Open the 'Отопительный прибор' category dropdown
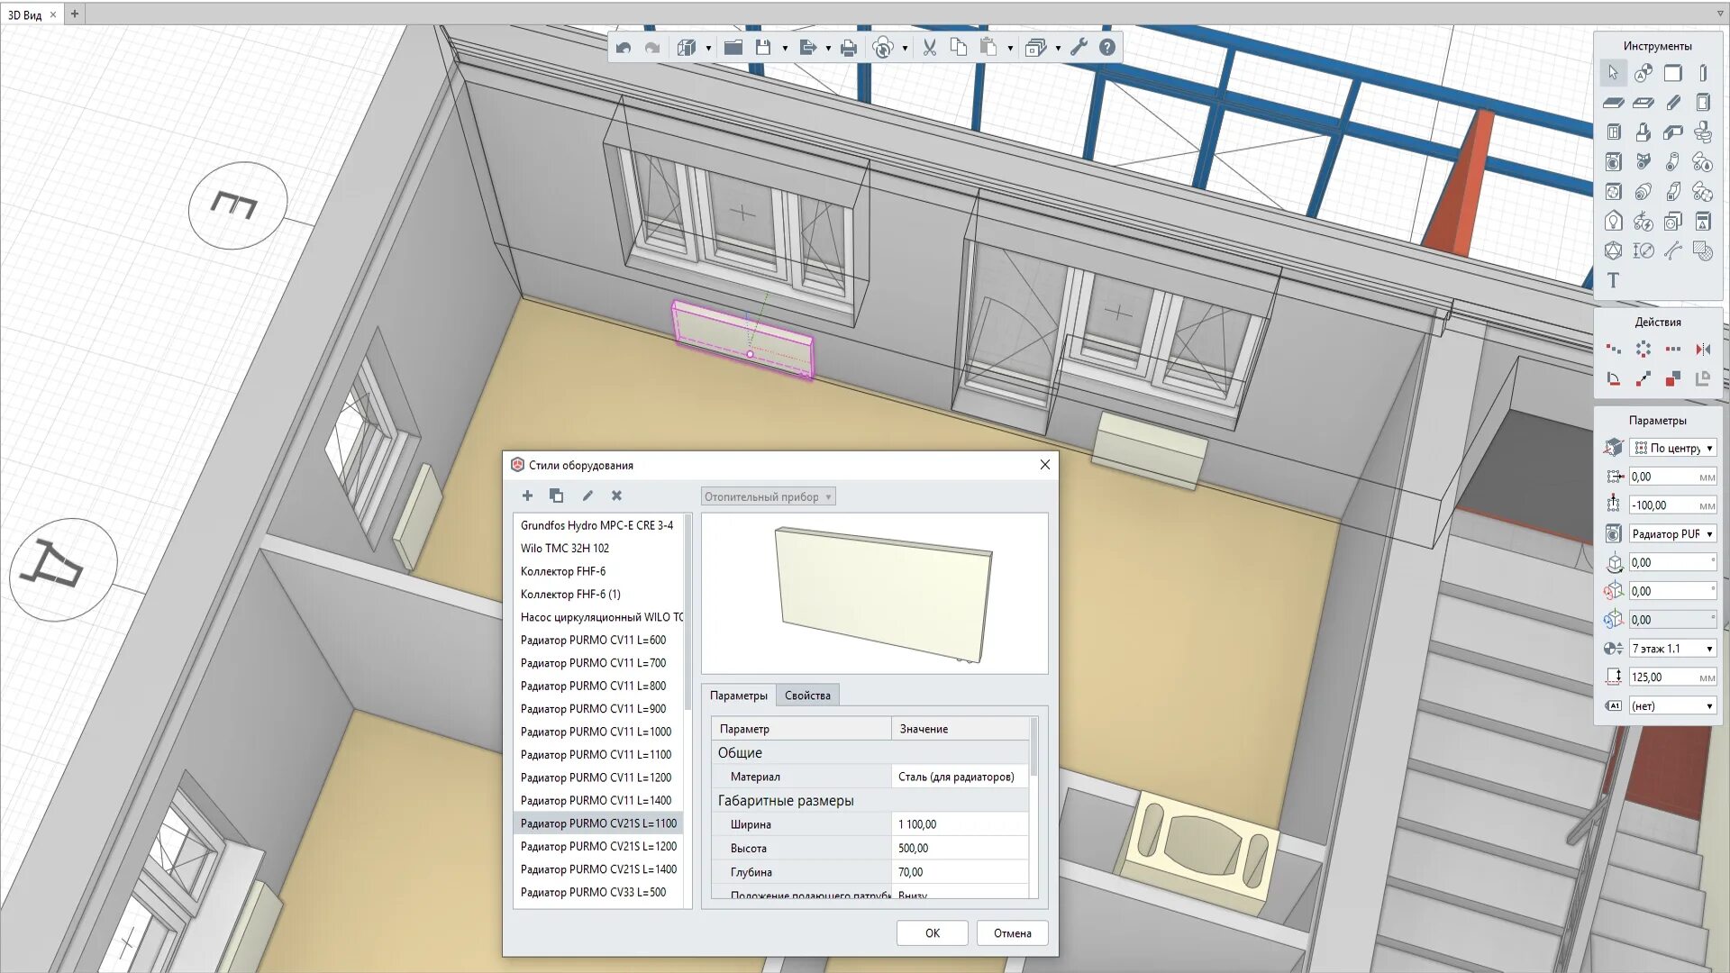The image size is (1730, 973). pos(768,496)
